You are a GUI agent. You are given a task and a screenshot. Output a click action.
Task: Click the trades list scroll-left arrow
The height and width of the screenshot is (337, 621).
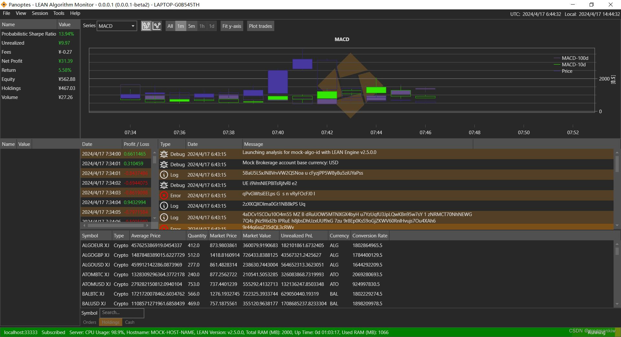(x=84, y=225)
